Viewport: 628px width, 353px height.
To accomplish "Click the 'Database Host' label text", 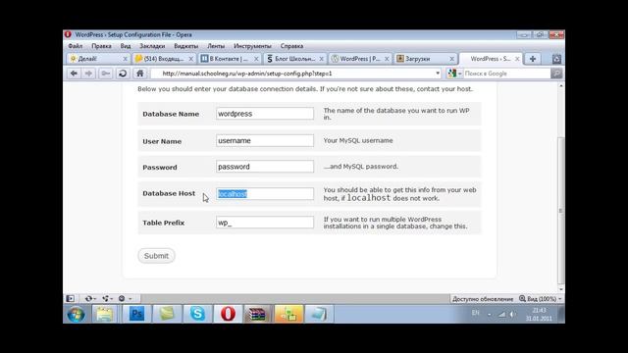I will click(x=169, y=193).
